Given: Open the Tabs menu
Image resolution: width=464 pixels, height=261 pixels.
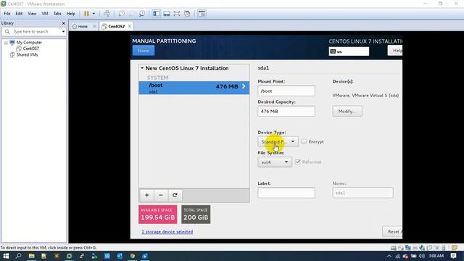Looking at the screenshot, I should click(x=57, y=14).
